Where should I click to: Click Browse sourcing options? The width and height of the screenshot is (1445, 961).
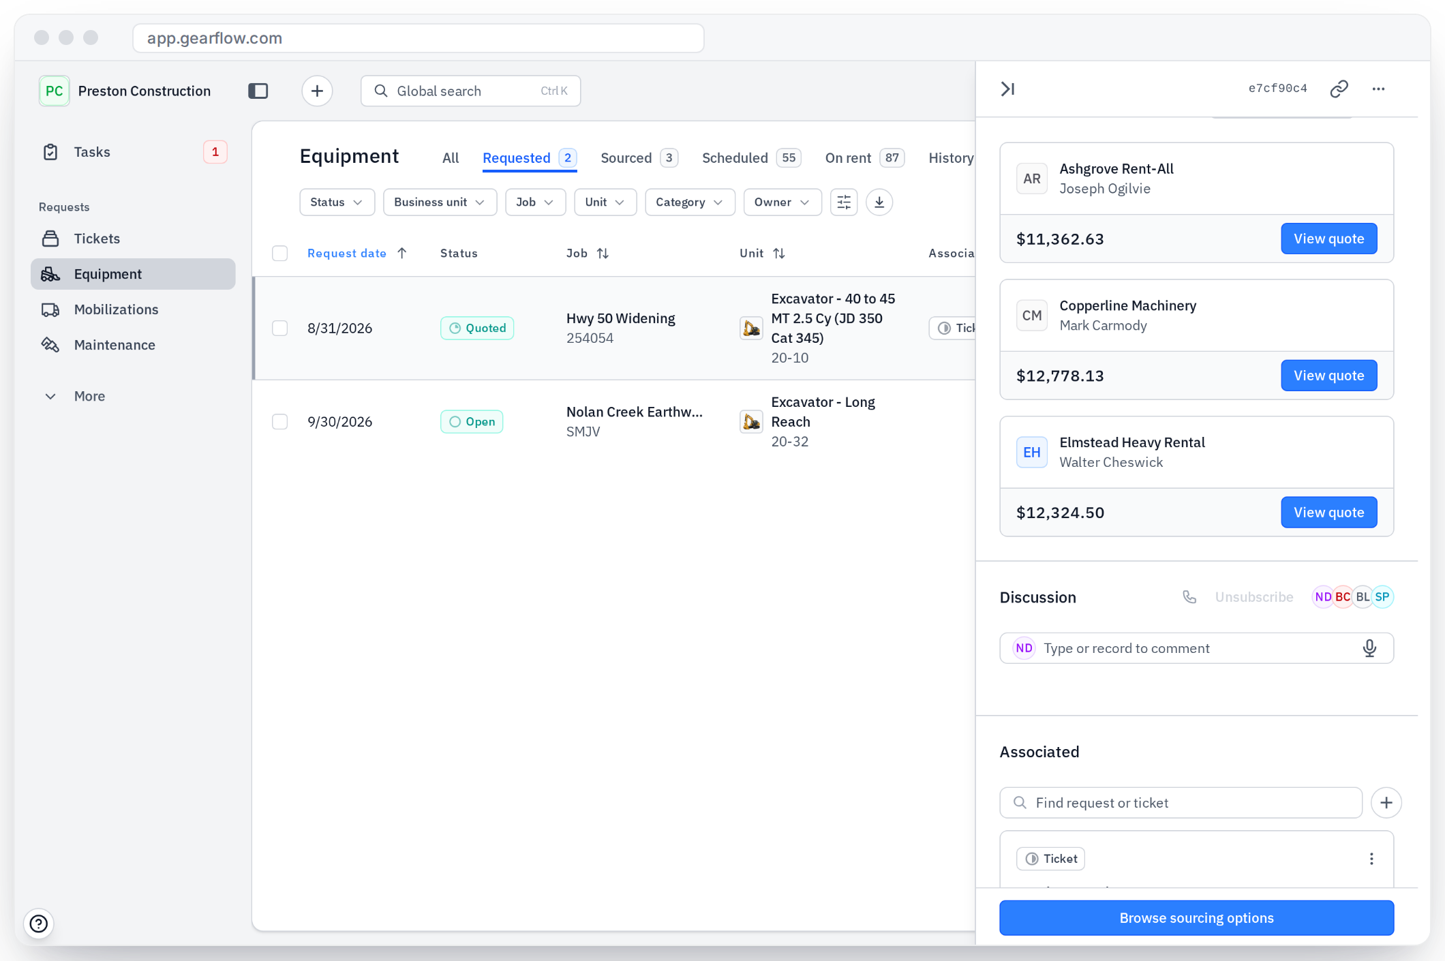(1196, 918)
